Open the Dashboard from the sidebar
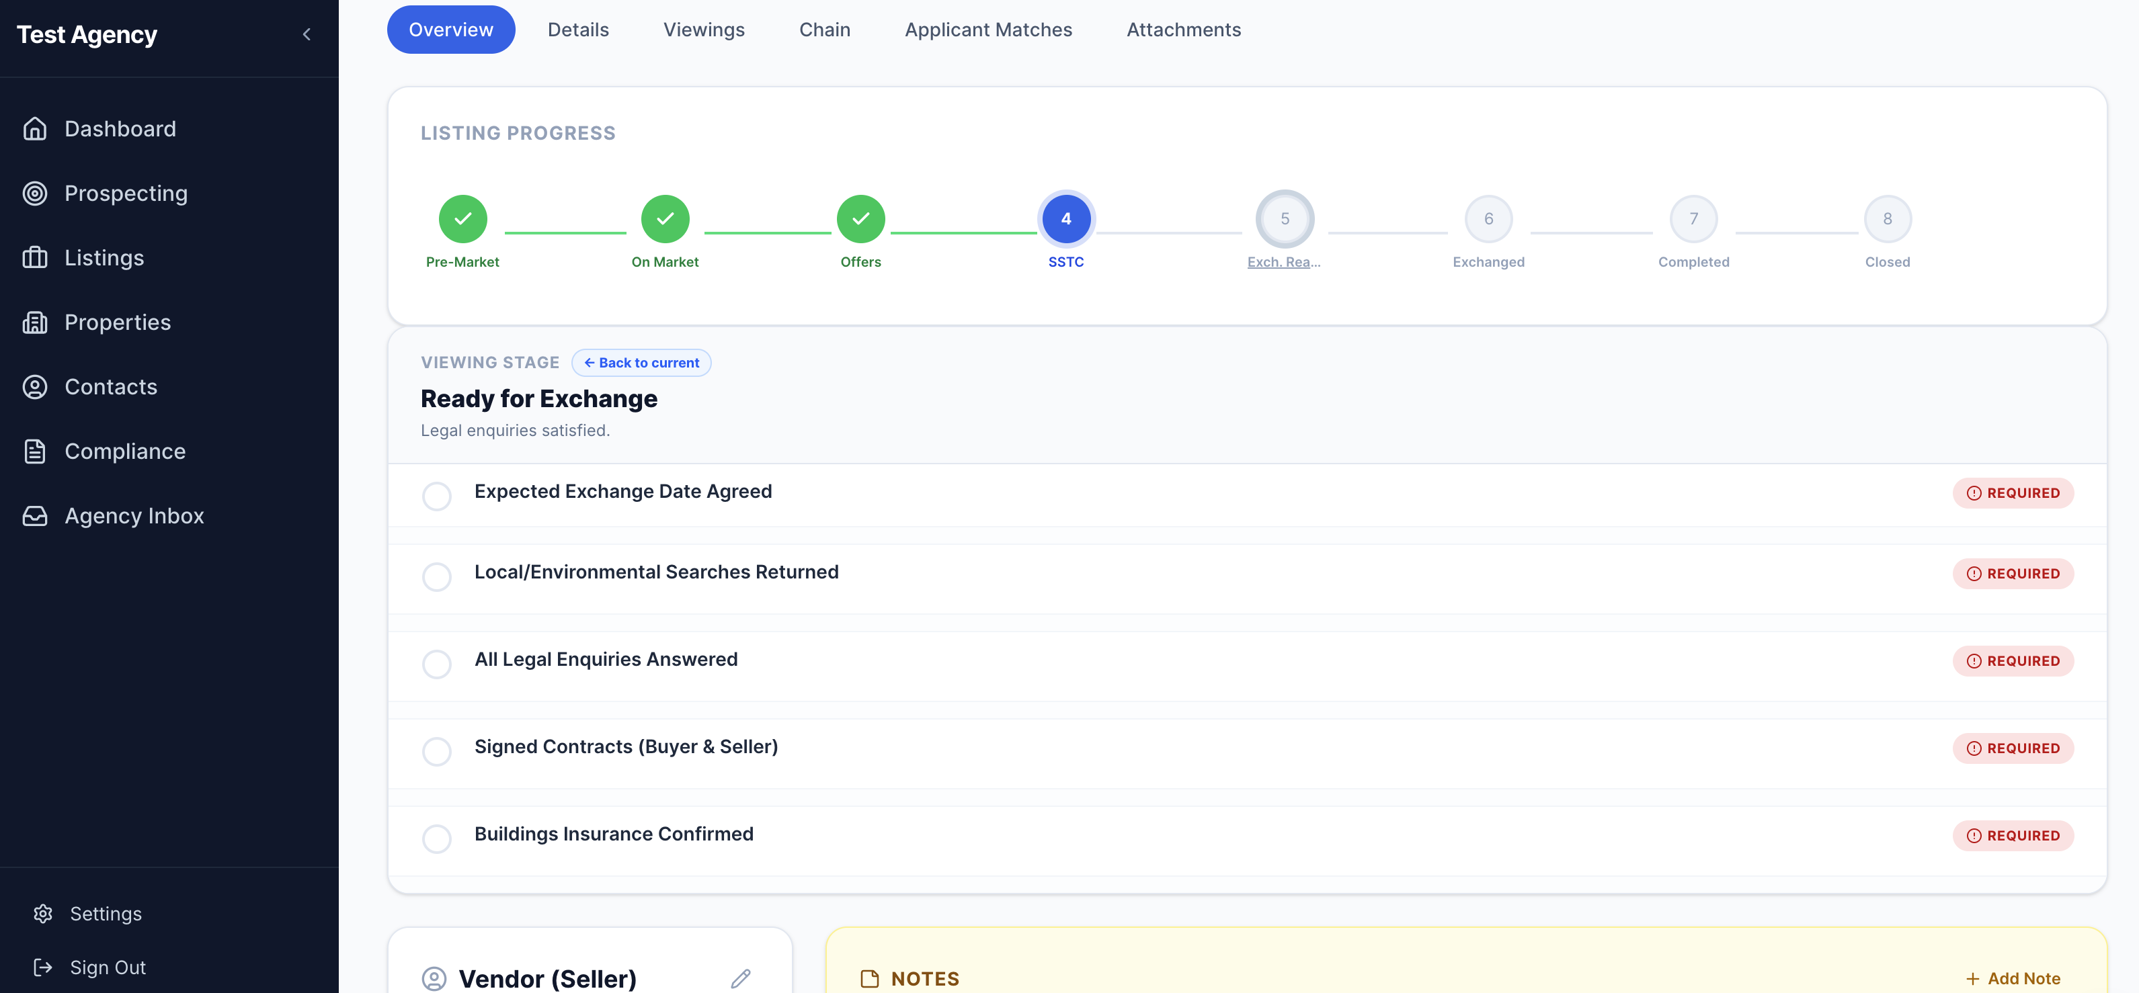Viewport: 2139px width, 993px height. click(x=35, y=128)
